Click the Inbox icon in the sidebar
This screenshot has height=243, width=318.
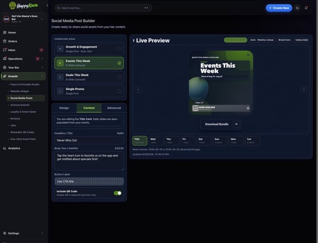[x=5, y=50]
